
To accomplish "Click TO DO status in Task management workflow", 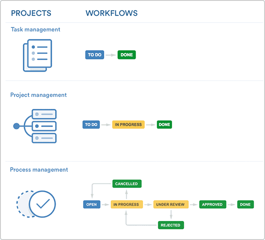I will coord(95,55).
